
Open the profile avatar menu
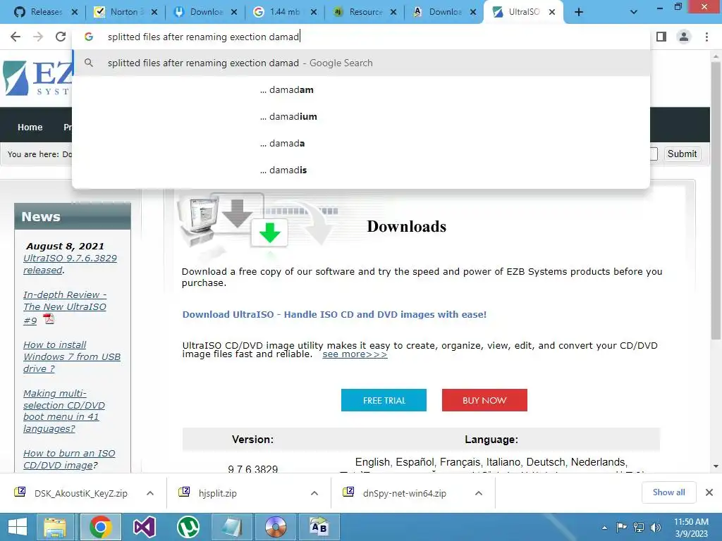[684, 37]
